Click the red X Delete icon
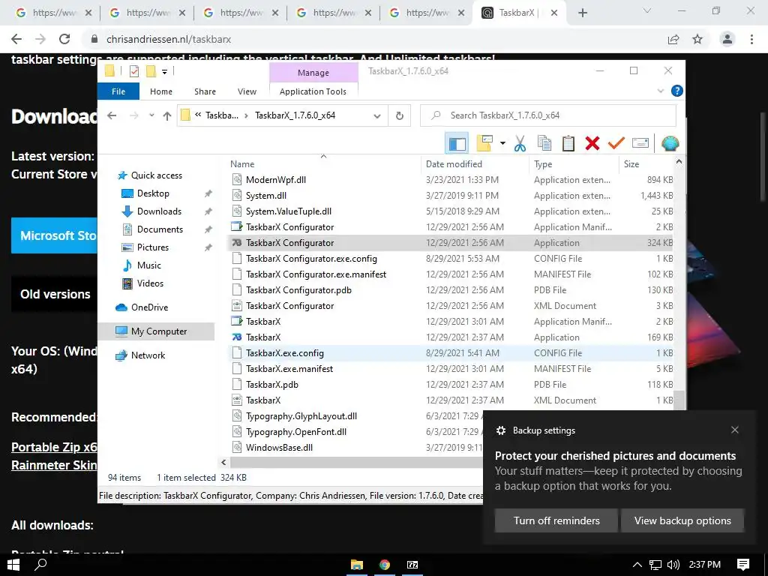 coord(592,143)
